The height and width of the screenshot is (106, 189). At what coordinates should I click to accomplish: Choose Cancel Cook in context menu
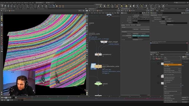tap(172, 66)
